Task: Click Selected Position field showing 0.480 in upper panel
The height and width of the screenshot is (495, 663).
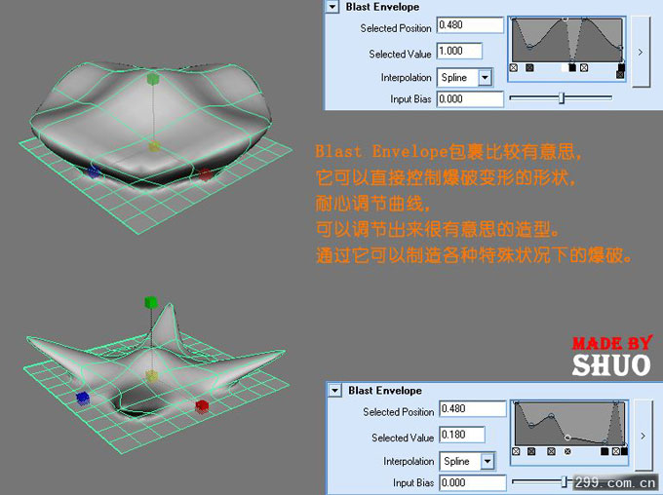Action: click(470, 25)
